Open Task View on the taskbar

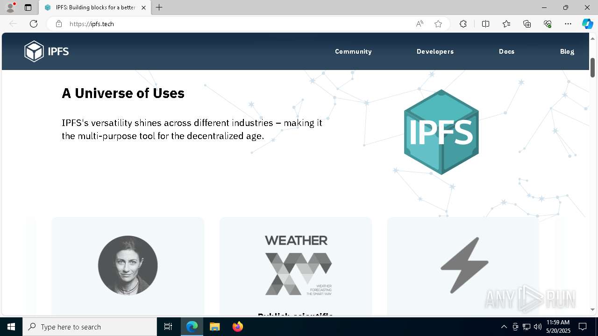coord(168,327)
